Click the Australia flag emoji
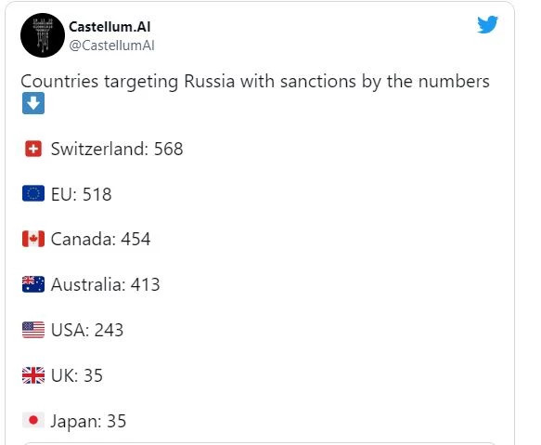This screenshot has width=541, height=445. [33, 284]
